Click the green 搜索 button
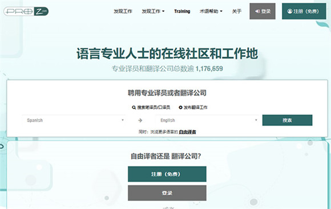The height and width of the screenshot is (209, 331). 287,120
